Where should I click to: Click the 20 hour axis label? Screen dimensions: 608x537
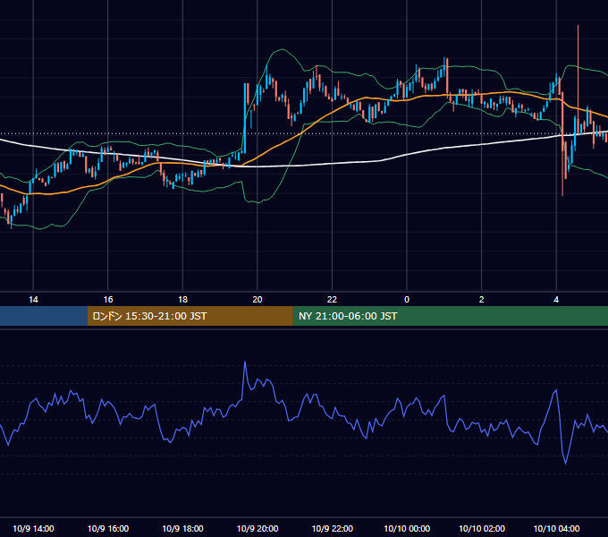click(258, 300)
